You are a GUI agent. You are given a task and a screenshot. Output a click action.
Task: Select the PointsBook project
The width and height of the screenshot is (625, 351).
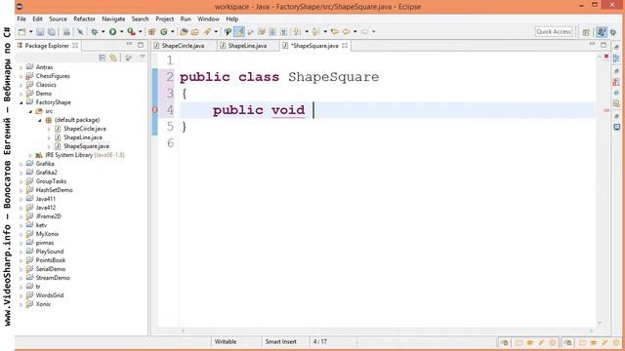click(50, 260)
